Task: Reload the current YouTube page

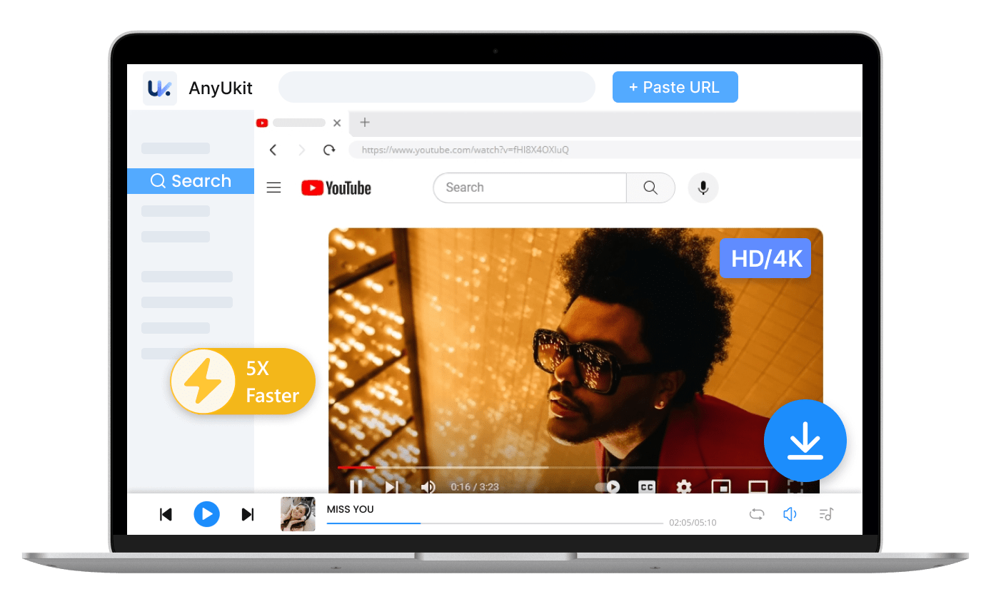Action: [x=329, y=150]
